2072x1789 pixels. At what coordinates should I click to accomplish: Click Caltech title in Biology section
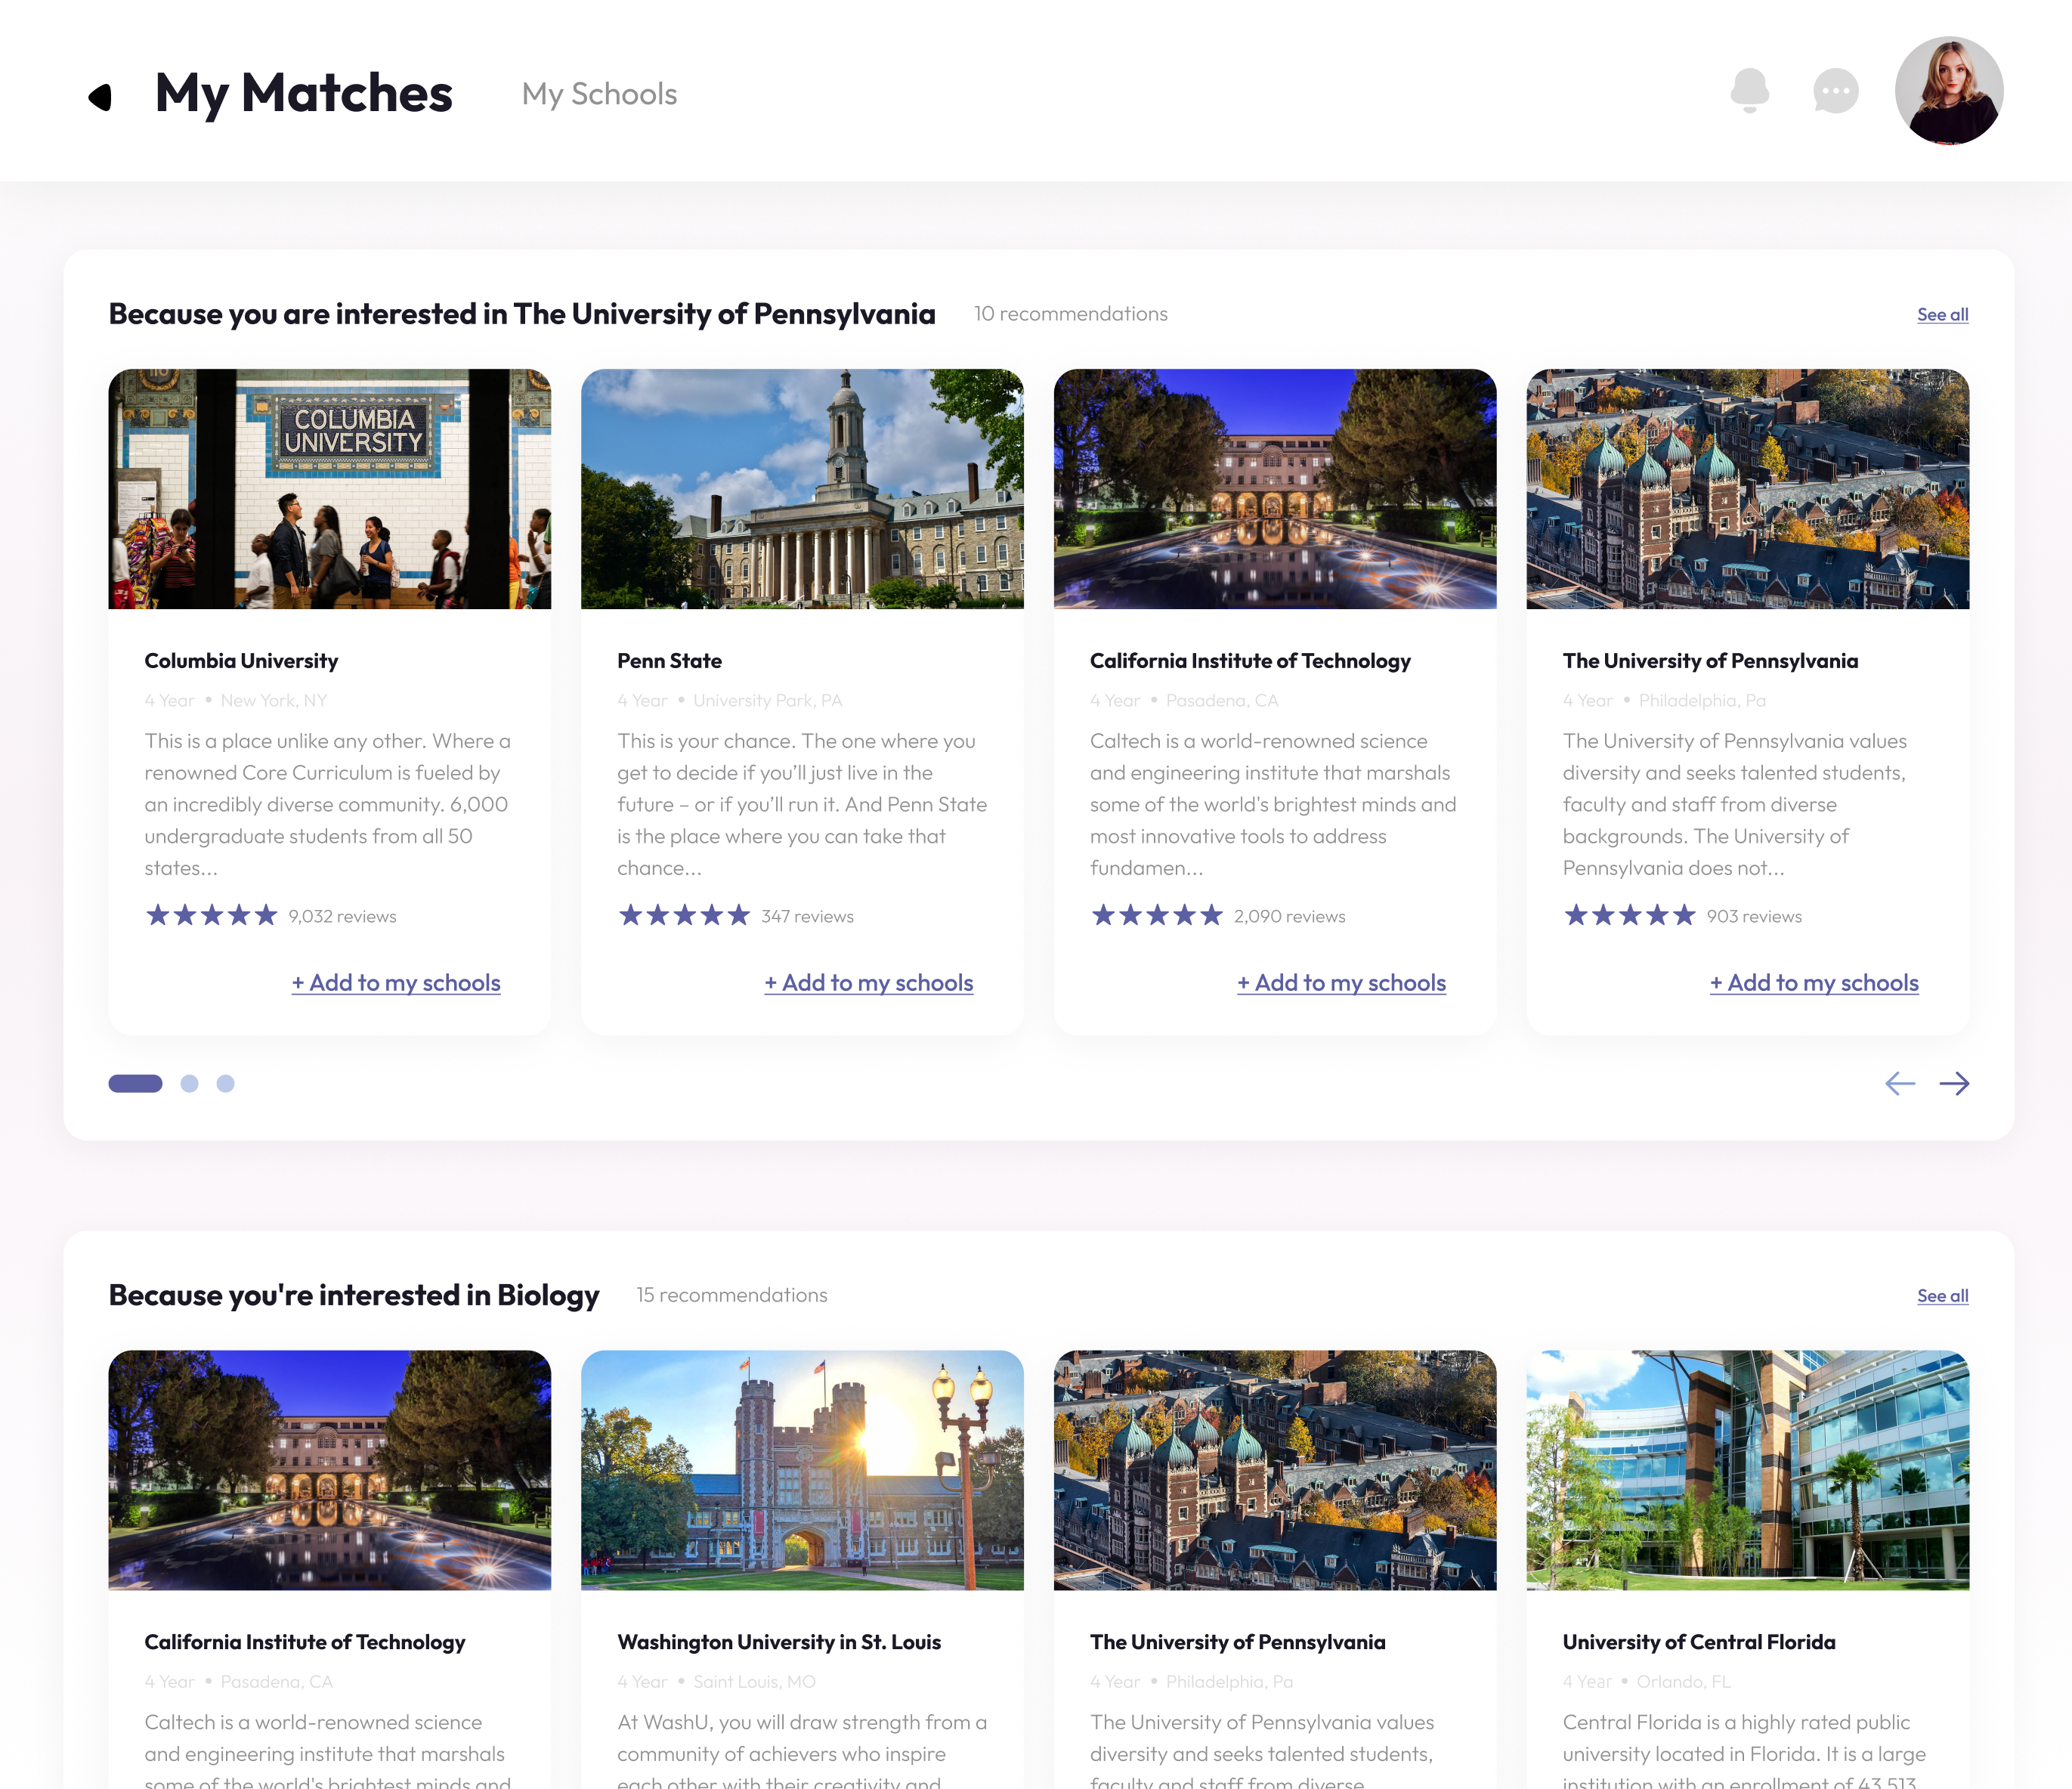tap(305, 1642)
